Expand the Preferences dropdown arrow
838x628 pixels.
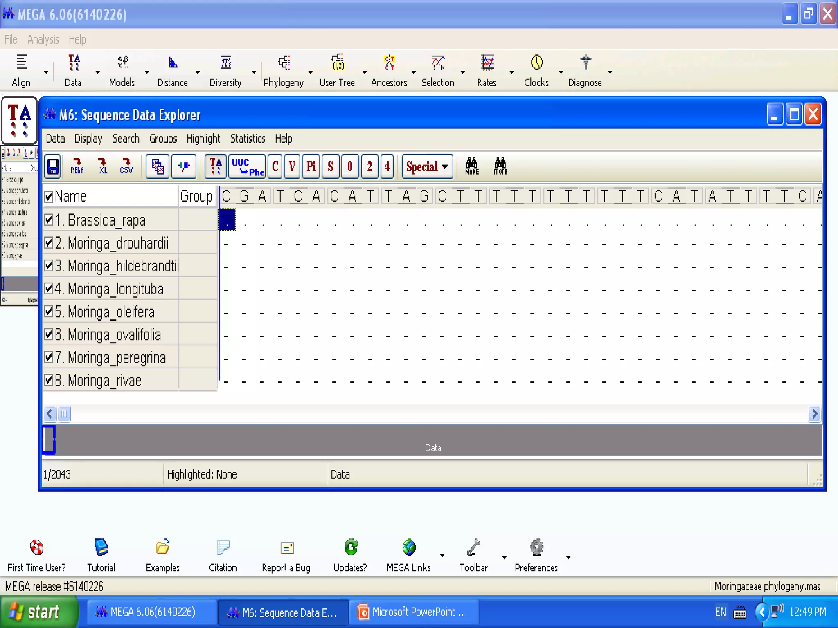[568, 557]
